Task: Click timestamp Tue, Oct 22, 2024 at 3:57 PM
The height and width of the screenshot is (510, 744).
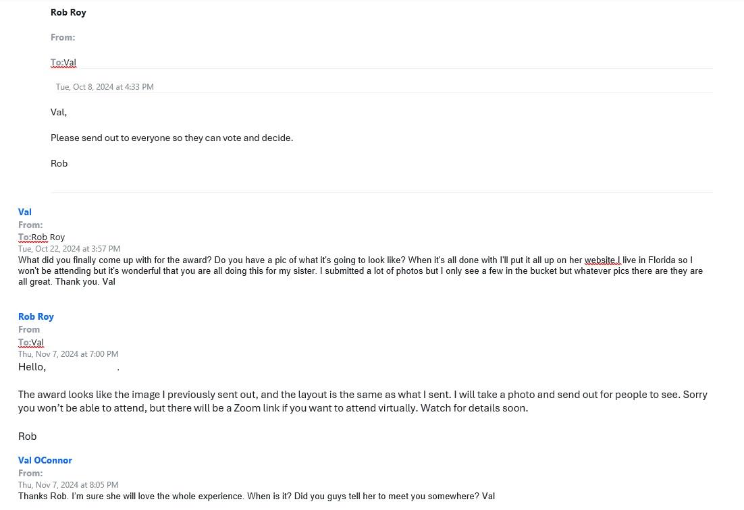Action: [69, 249]
